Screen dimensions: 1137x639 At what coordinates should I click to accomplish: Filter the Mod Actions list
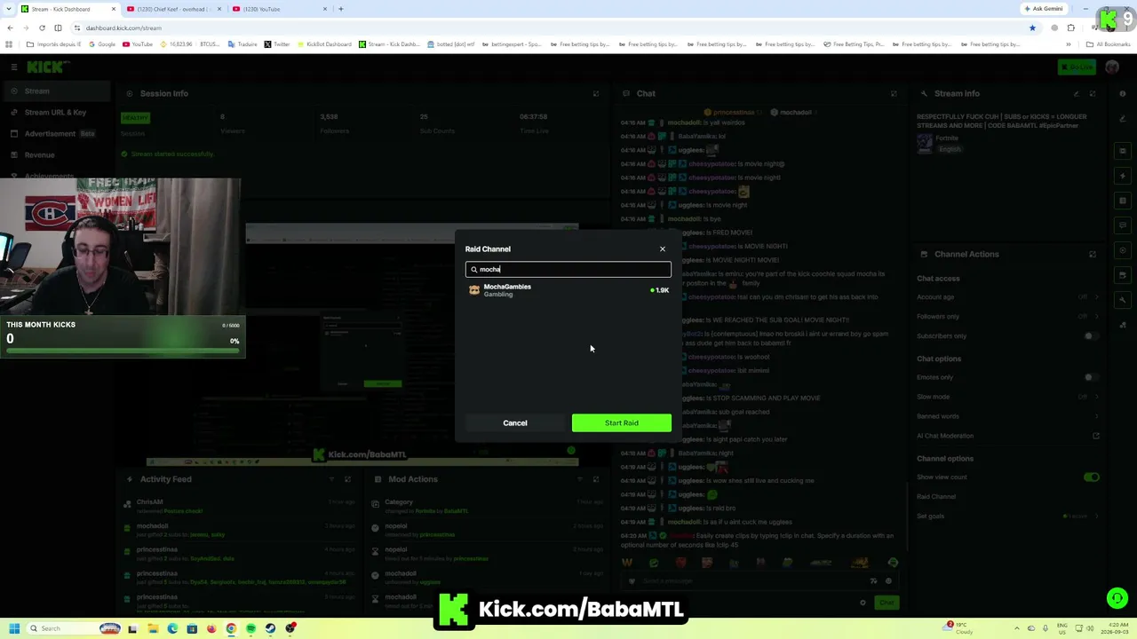580,479
